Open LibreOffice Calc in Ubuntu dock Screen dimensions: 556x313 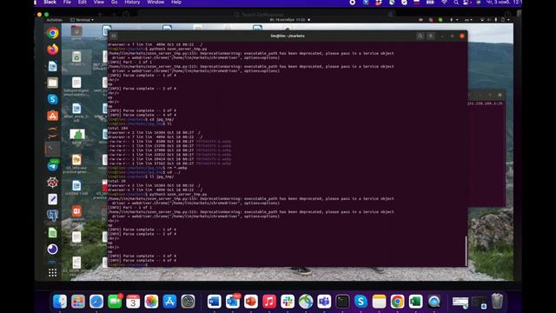[52, 233]
